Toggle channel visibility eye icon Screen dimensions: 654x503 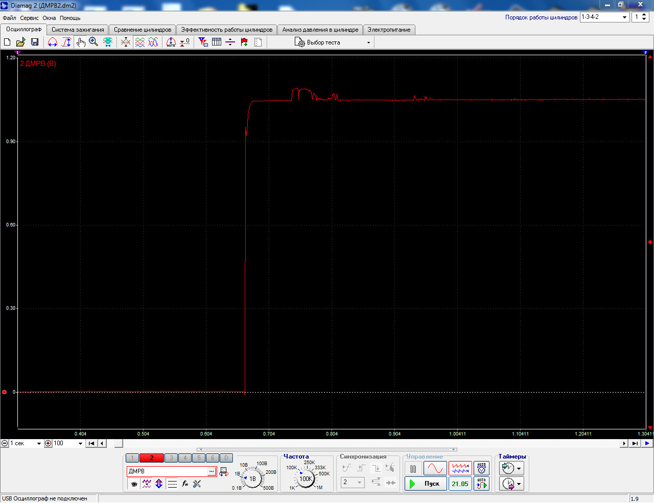pos(134,484)
